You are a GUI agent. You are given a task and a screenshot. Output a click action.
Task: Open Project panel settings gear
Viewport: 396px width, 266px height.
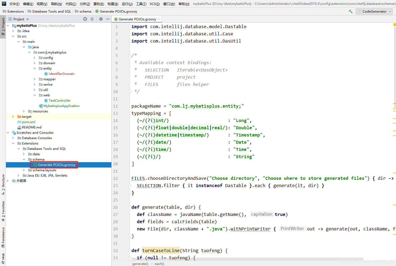tap(101, 19)
